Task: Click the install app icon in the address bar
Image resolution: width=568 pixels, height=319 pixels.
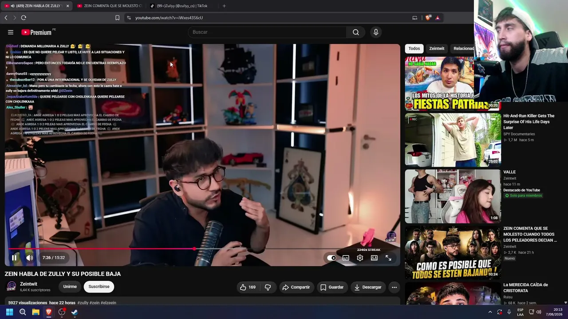Action: (415, 18)
